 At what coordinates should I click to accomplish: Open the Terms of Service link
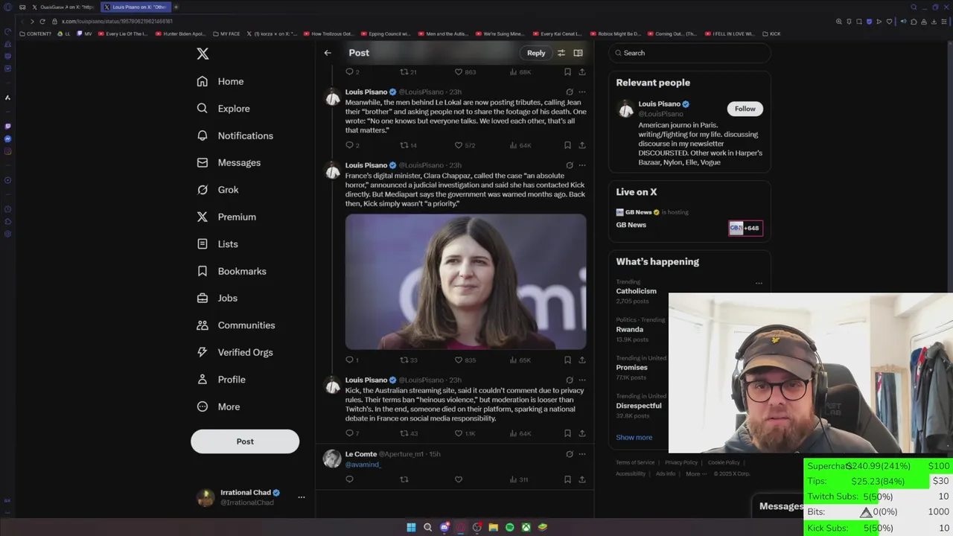635,462
